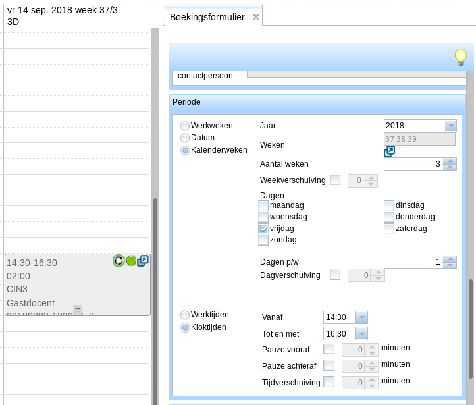The height and width of the screenshot is (405, 476).
Task: Click the Gastdocent text in the booking
Action: [x=31, y=303]
